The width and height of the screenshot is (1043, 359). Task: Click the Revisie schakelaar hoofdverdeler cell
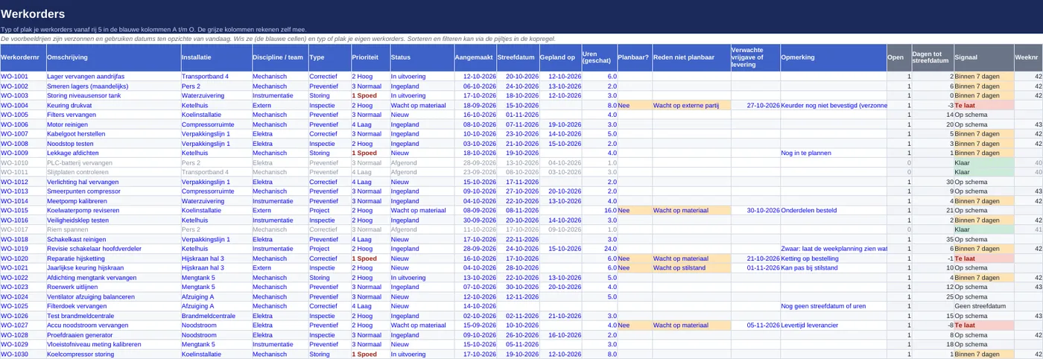point(112,249)
